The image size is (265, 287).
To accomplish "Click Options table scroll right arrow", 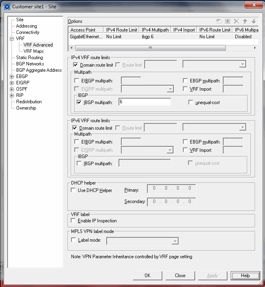I will 255,48.
